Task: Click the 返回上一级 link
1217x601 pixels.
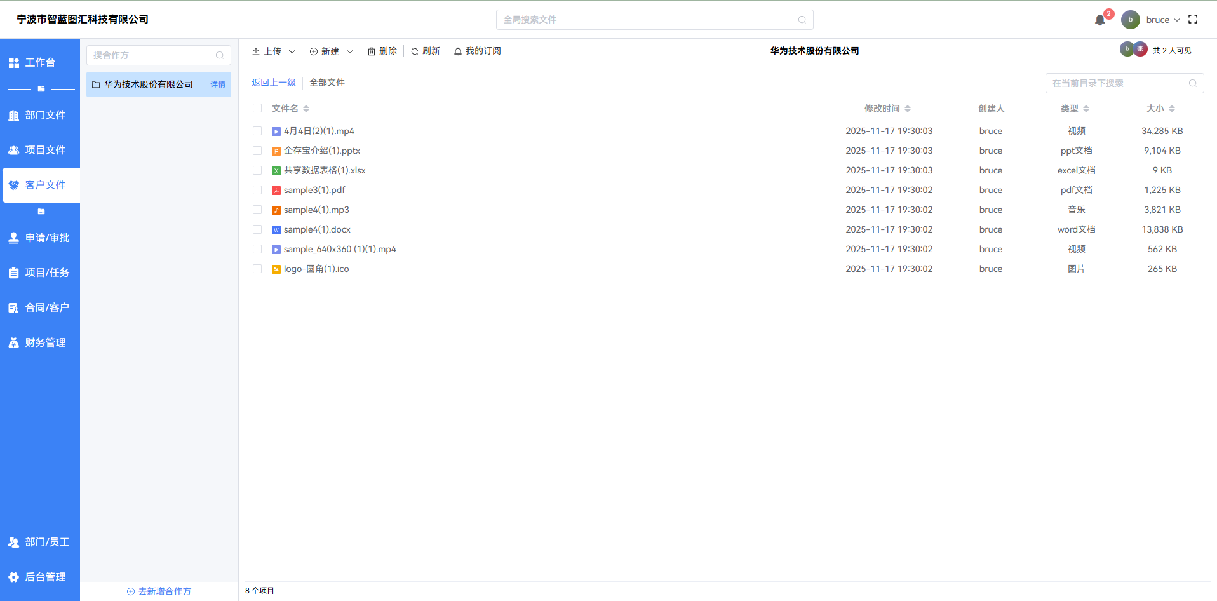Action: click(274, 83)
